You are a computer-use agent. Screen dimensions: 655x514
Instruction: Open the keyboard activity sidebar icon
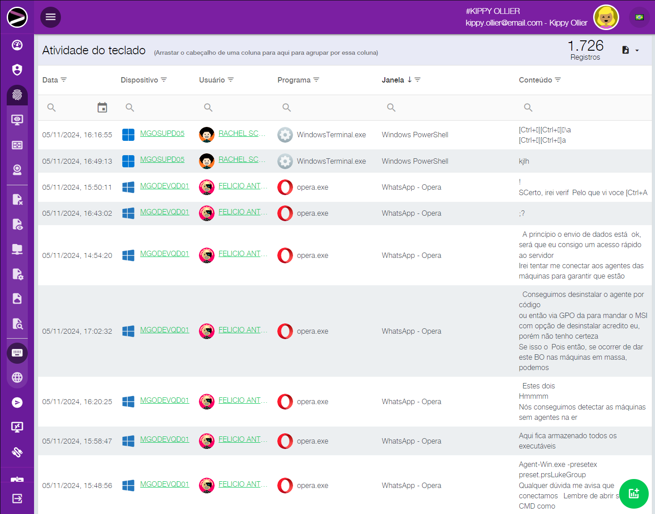coord(17,353)
